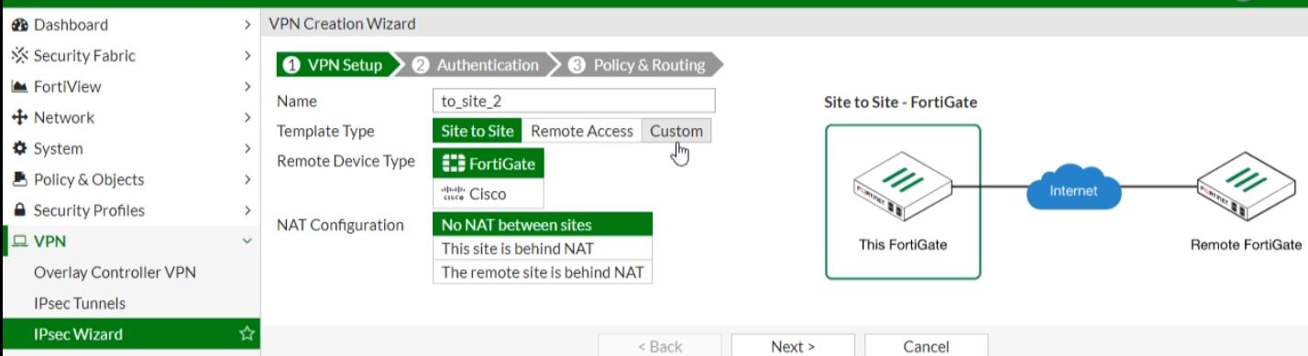This screenshot has height=356, width=1308.
Task: Click the Template Type label
Action: [x=325, y=131]
